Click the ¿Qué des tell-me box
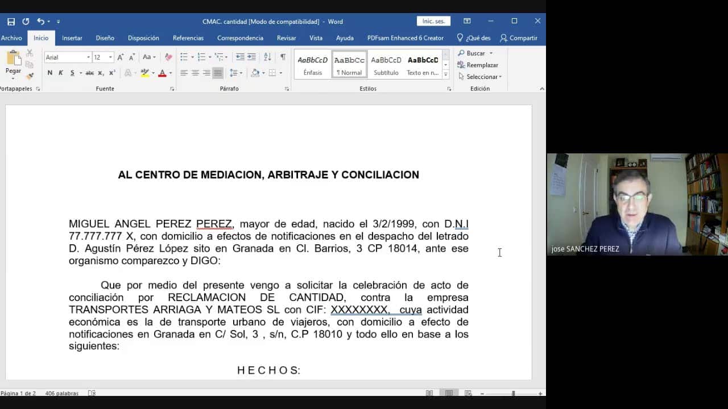This screenshot has width=728, height=409. click(474, 38)
